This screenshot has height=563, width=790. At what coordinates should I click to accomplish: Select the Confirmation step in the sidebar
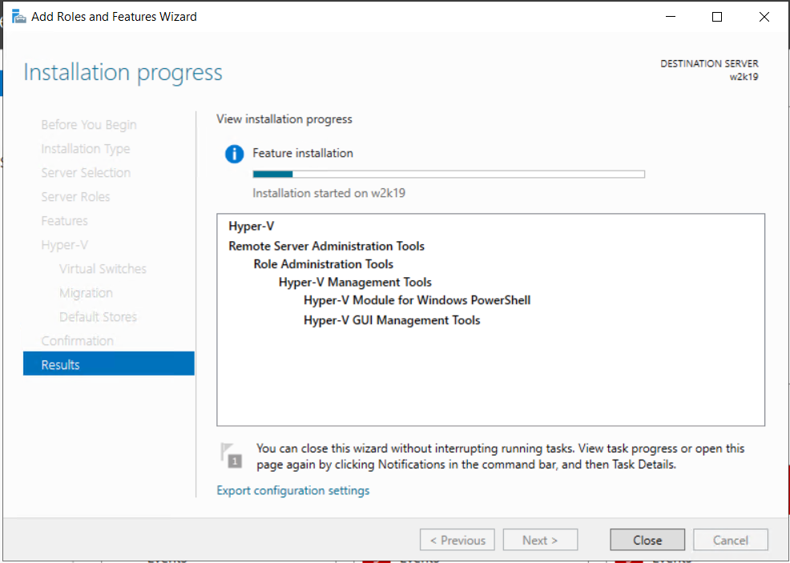[x=78, y=341]
